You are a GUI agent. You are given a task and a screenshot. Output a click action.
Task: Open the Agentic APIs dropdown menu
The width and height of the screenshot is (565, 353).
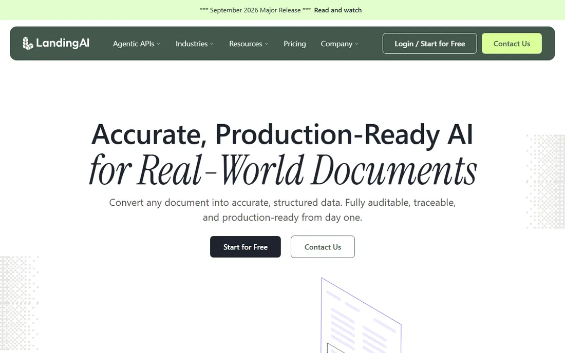click(137, 44)
